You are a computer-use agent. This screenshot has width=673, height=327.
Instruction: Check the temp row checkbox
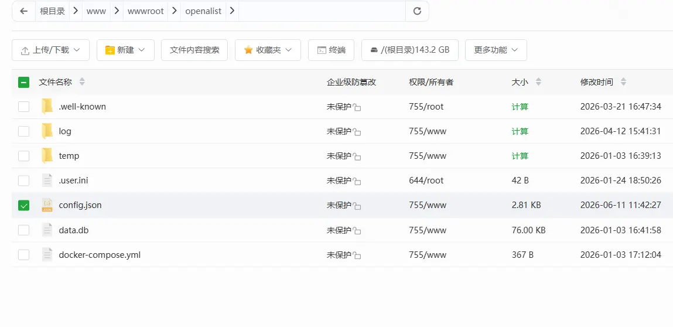23,155
